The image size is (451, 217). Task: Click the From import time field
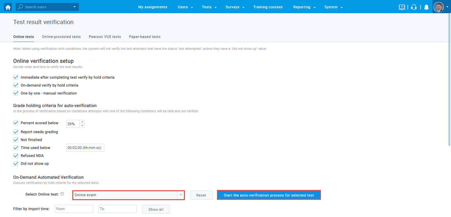[74, 209]
